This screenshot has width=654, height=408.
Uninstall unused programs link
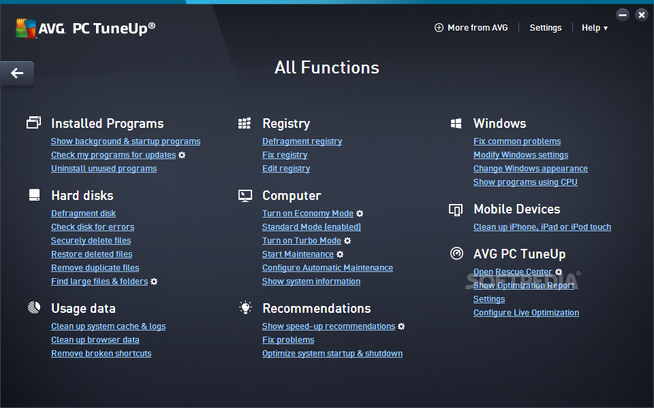point(104,169)
